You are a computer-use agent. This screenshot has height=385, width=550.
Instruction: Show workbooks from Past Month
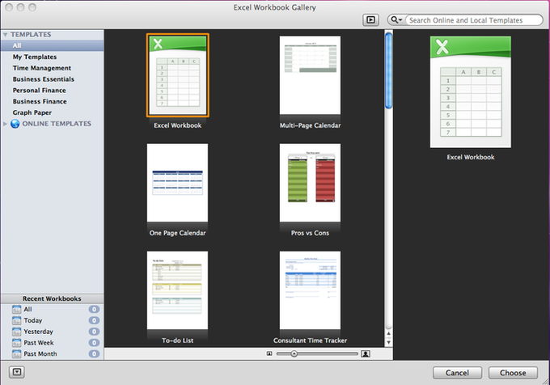[53, 353]
